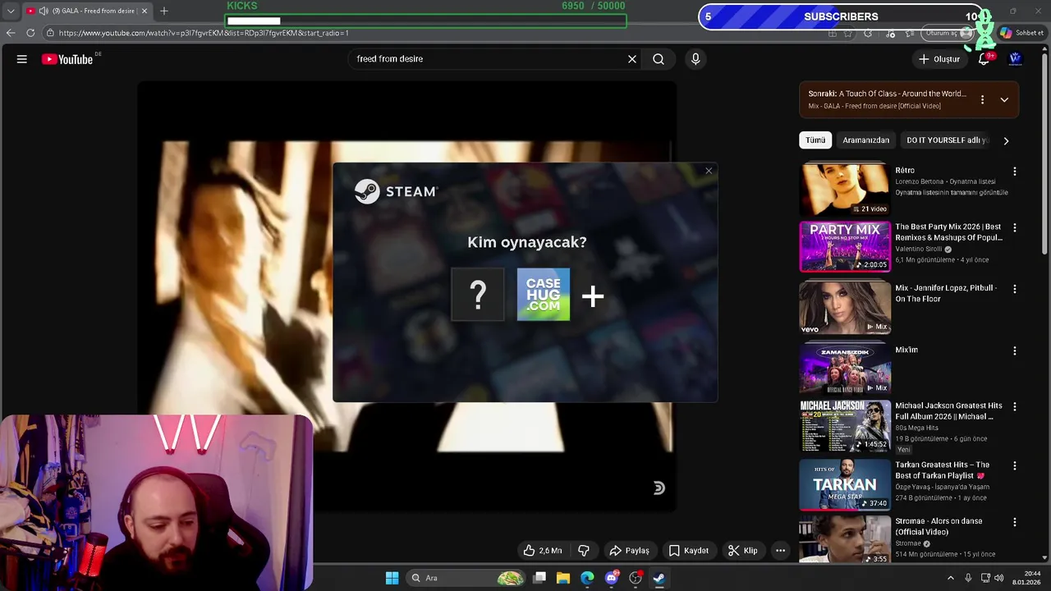
Task: Bookmark the page with star icon
Action: [x=848, y=33]
